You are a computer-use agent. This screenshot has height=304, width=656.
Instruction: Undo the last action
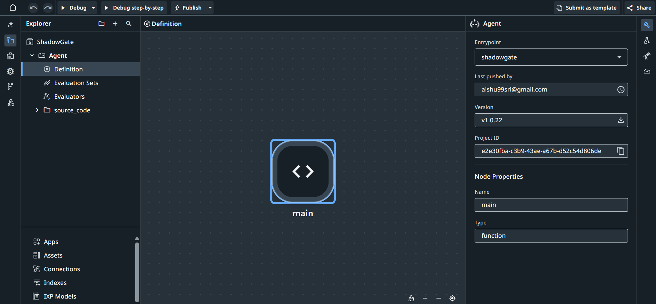pos(33,8)
